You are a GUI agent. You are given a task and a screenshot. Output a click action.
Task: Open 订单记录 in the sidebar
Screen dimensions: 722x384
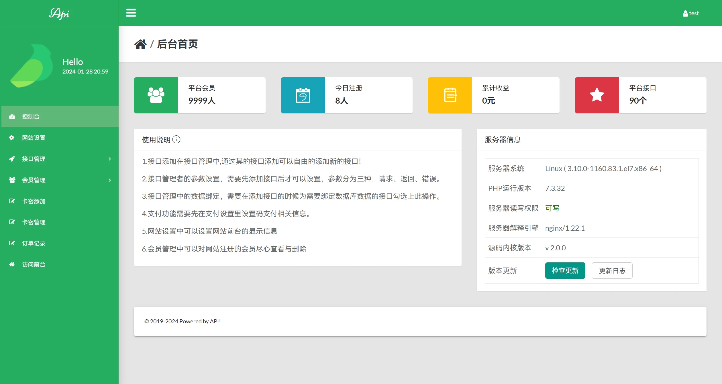[34, 243]
